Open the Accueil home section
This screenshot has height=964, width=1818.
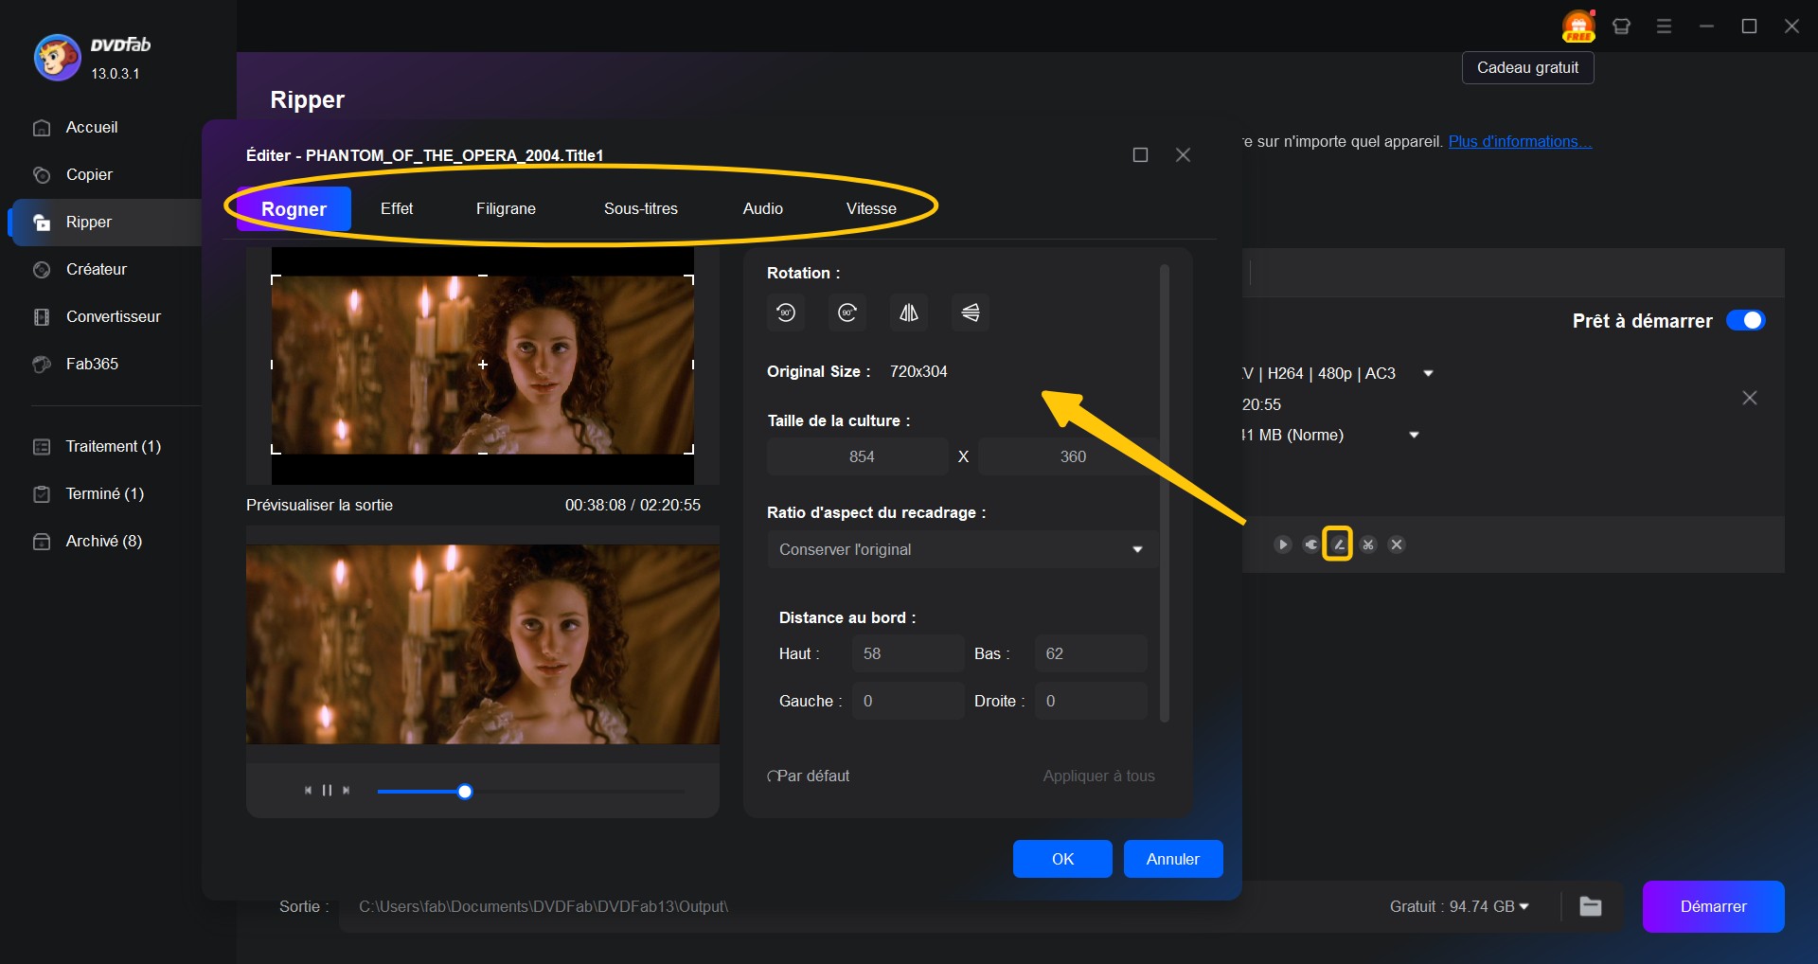tap(92, 127)
